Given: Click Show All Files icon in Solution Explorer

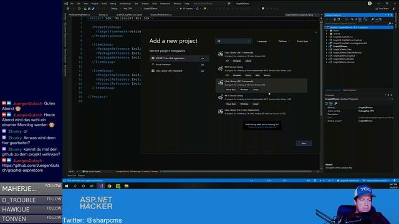Looking at the screenshot, I should pos(360,19).
